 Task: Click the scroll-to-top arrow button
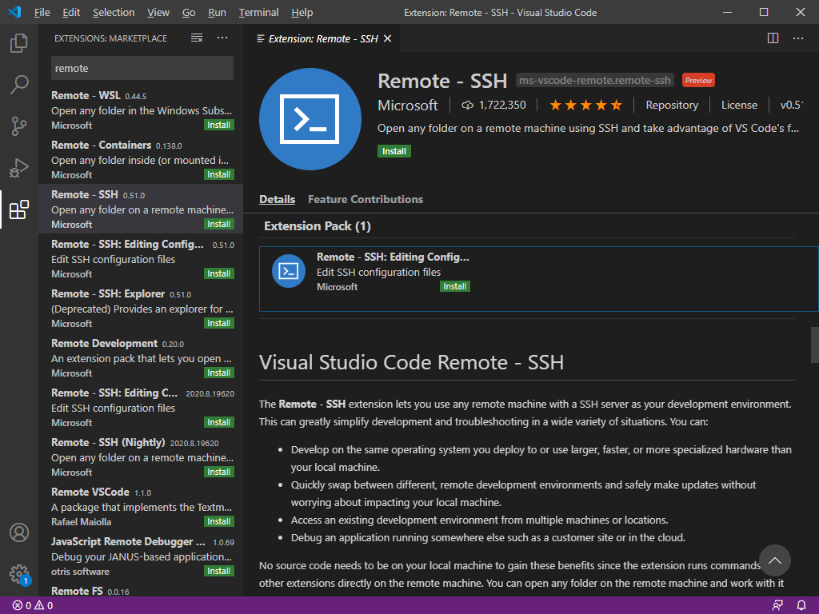(x=774, y=560)
